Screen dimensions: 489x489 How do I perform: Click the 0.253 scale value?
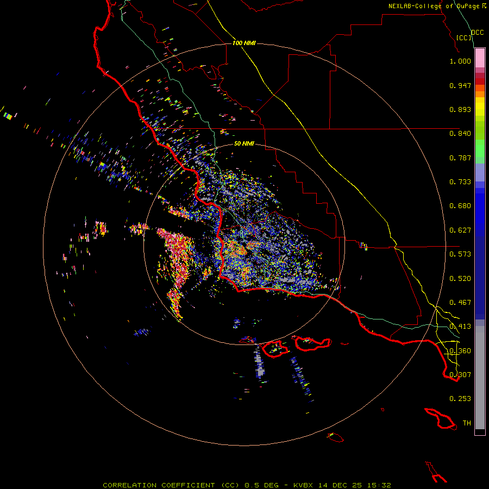[x=460, y=399]
